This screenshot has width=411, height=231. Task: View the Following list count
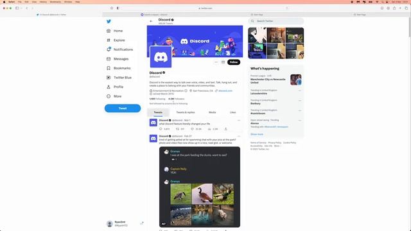[x=157, y=99]
